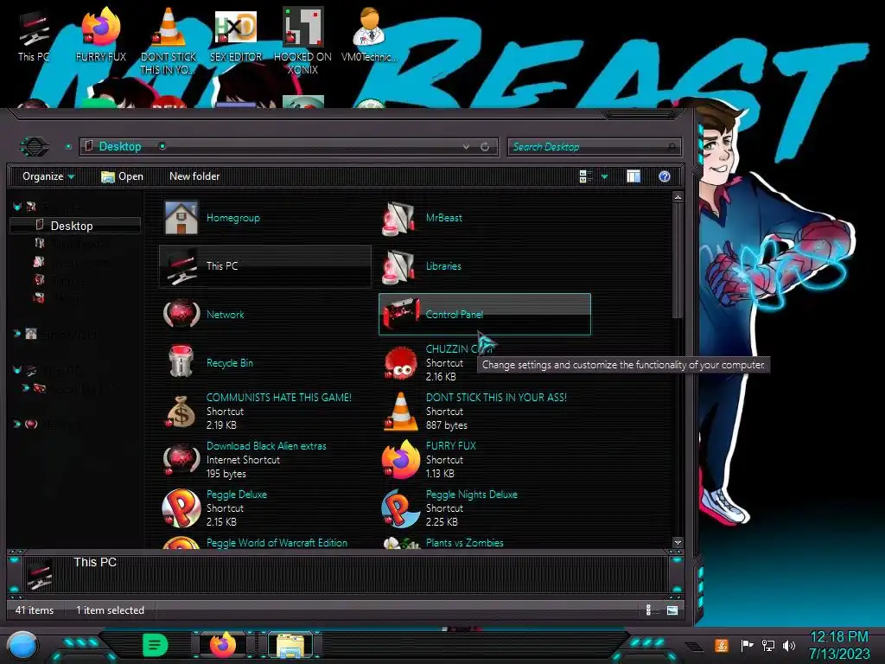885x664 pixels.
Task: Expand the Network node in navigation pane
Action: (x=17, y=424)
